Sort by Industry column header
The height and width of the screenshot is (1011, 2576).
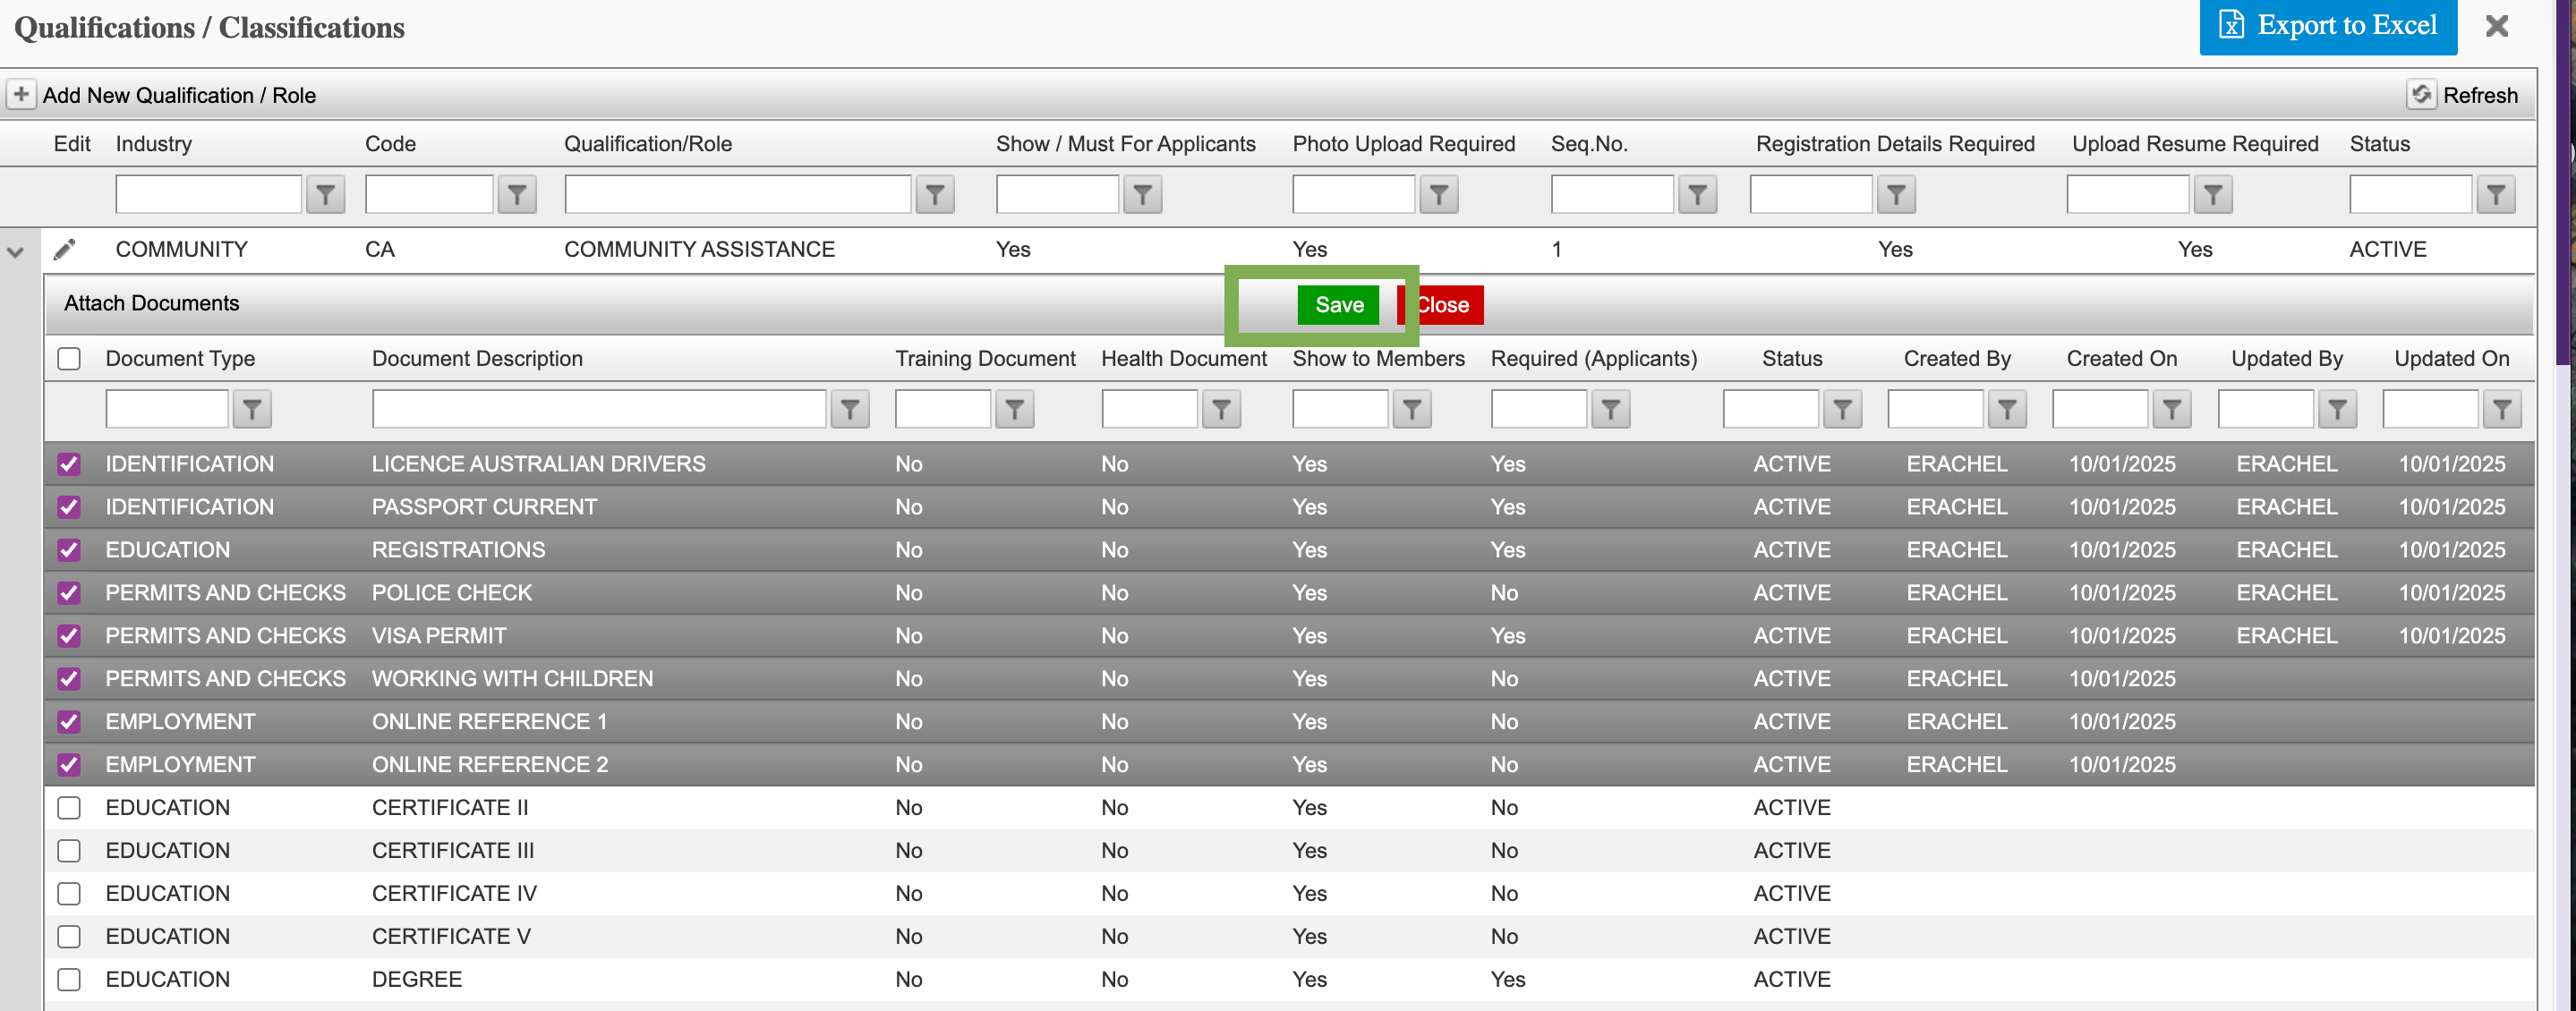pyautogui.click(x=153, y=144)
